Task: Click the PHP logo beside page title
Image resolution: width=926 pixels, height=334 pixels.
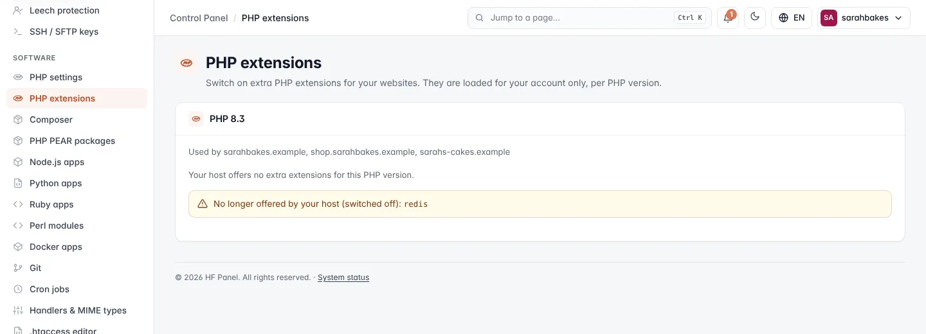Action: 186,63
